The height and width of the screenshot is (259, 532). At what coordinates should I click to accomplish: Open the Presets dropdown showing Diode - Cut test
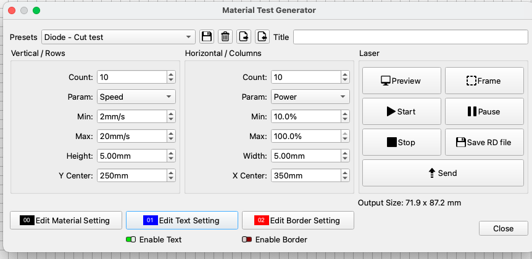click(118, 37)
